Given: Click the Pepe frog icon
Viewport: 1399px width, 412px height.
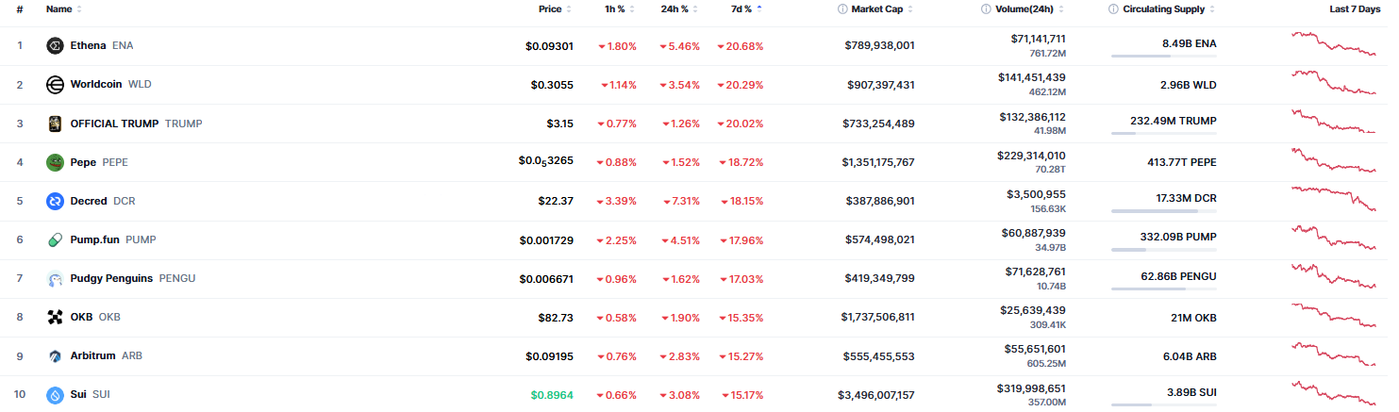Looking at the screenshot, I should coord(55,162).
